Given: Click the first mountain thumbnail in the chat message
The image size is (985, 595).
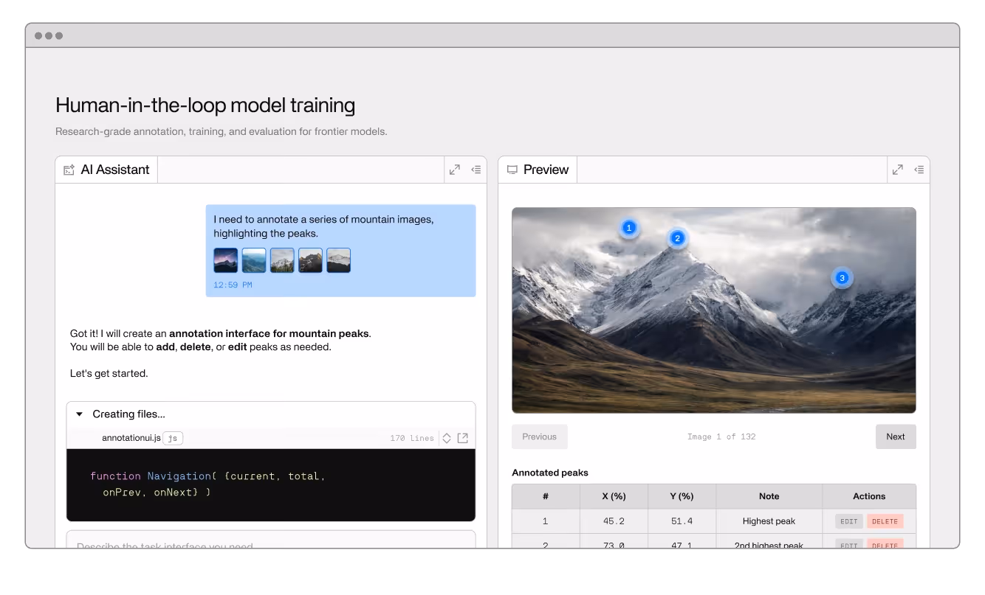Looking at the screenshot, I should click(x=225, y=260).
